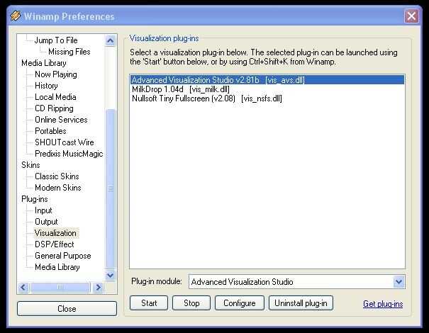Select SHOUTcast Wire tree item
The image size is (429, 333).
(x=65, y=142)
